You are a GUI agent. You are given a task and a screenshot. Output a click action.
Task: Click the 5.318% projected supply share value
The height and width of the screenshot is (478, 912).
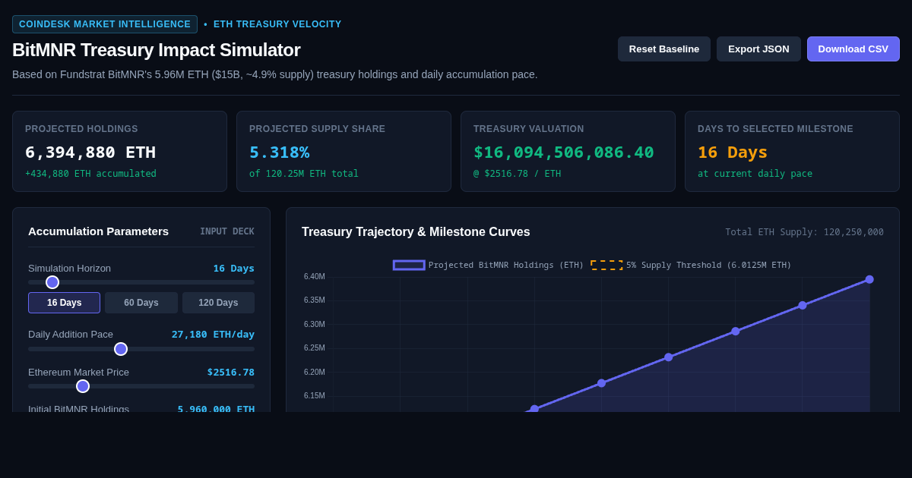(x=280, y=152)
